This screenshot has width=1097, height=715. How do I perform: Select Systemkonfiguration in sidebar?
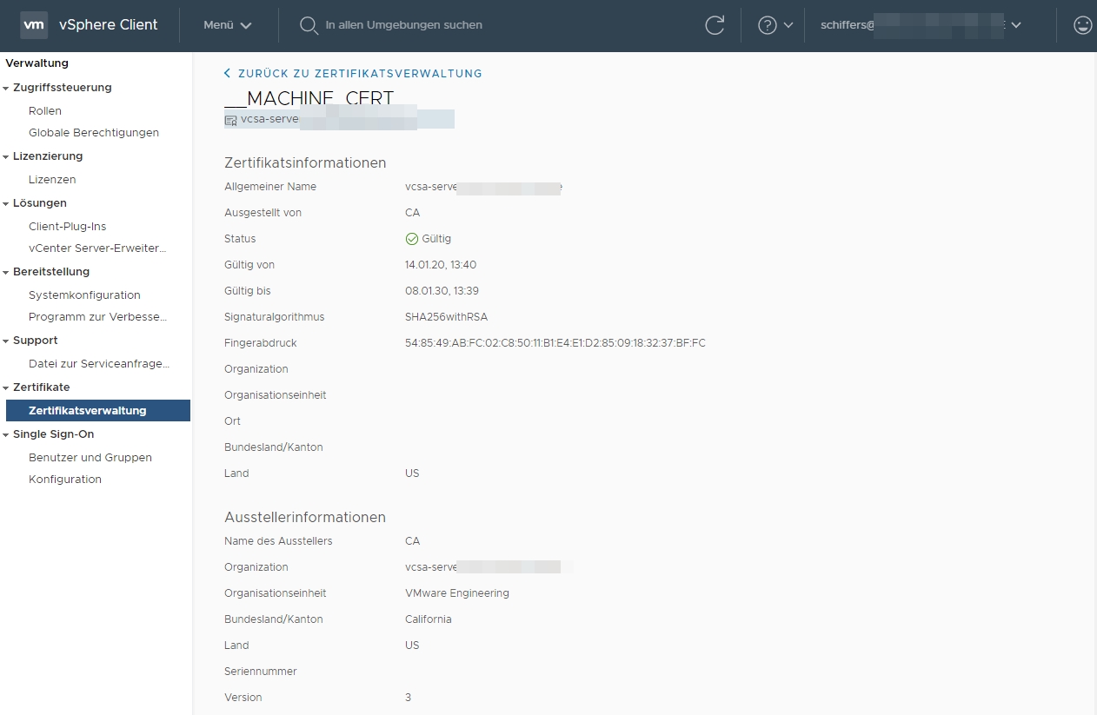tap(84, 295)
